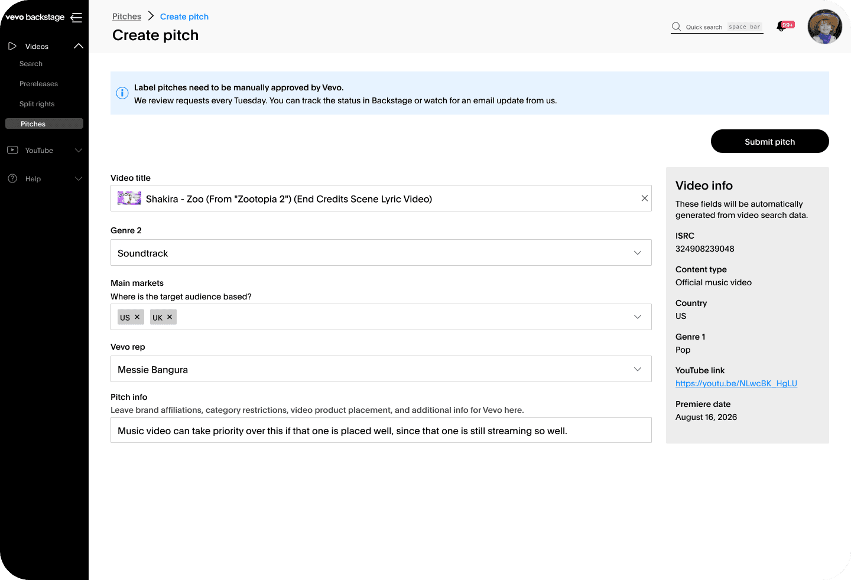
Task: Open Prereleases in sidebar
Action: coord(38,84)
